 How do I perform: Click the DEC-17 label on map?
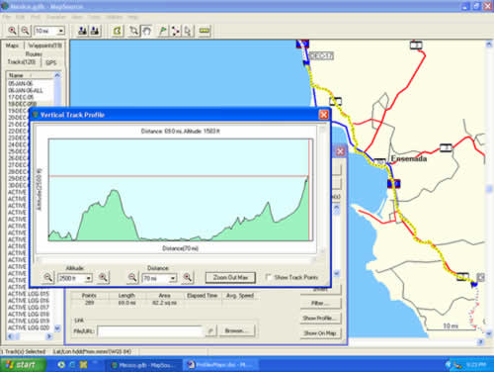click(x=321, y=56)
